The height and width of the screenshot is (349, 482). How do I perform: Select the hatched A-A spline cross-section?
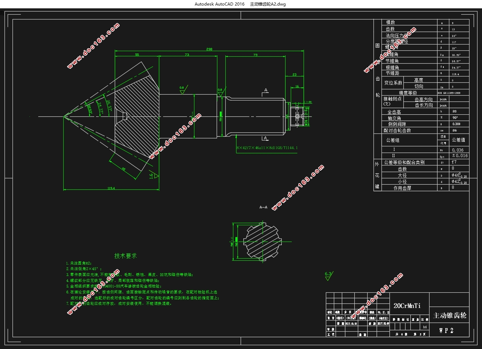262,242
